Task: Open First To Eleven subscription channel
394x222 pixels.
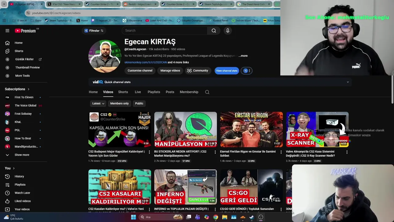Action: (x=24, y=97)
